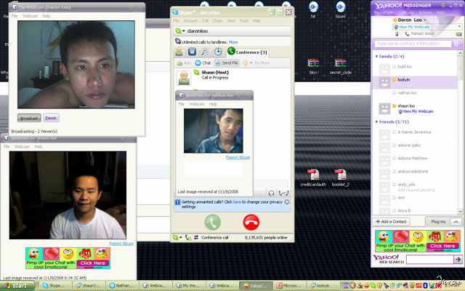Open the Skype Live search tab icon
Viewport: 465px width, 291px height.
pos(205,52)
